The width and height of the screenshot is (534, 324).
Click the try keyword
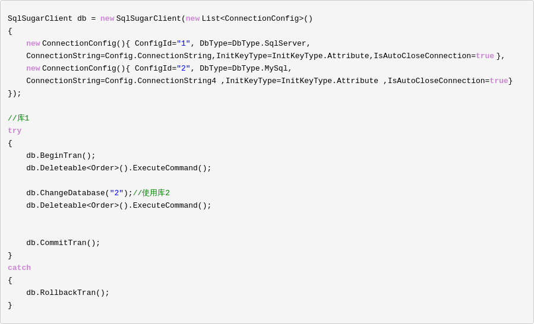pos(14,131)
